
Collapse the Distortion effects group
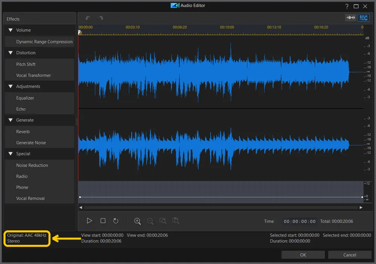point(11,53)
